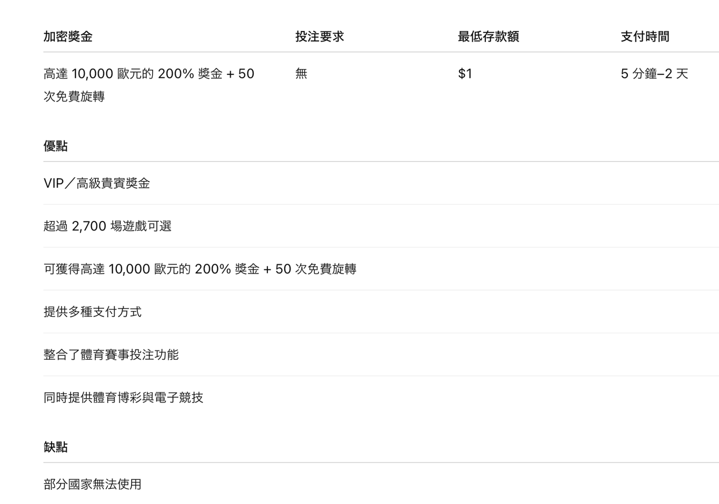Click the 支付時間 column header

click(645, 36)
